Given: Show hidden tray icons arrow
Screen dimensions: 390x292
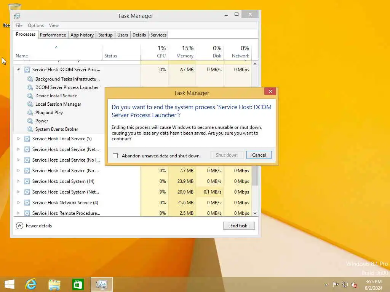Looking at the screenshot, I should [326, 285].
